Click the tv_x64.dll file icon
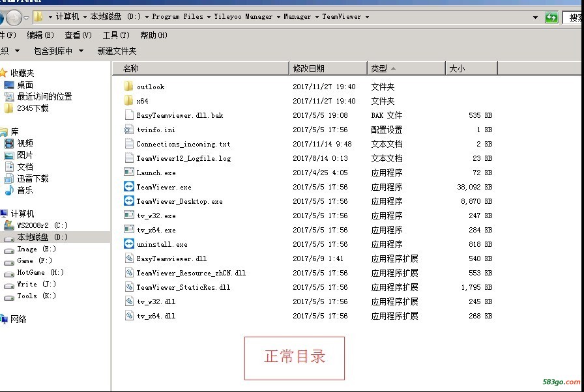Image resolution: width=584 pixels, height=392 pixels. 129,315
